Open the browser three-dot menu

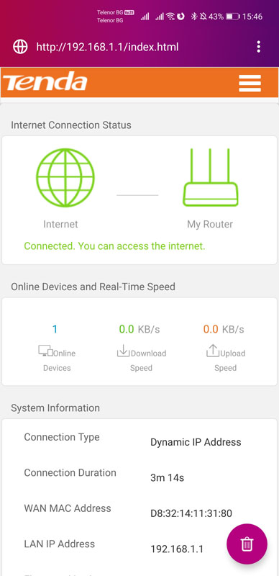(259, 47)
